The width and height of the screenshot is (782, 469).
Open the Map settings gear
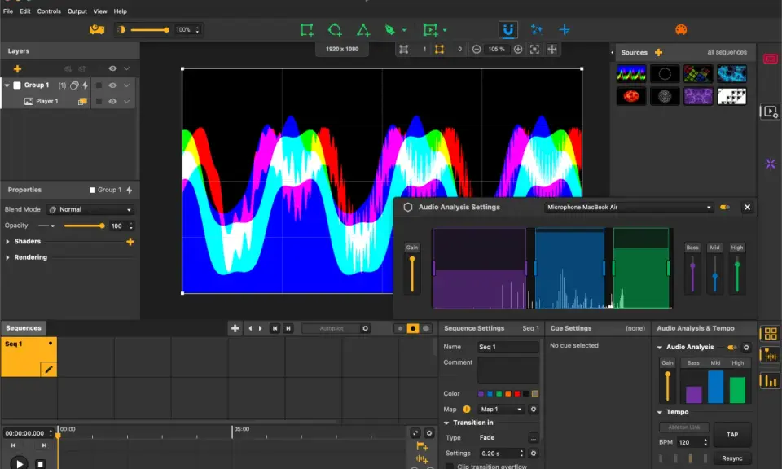pyautogui.click(x=533, y=410)
